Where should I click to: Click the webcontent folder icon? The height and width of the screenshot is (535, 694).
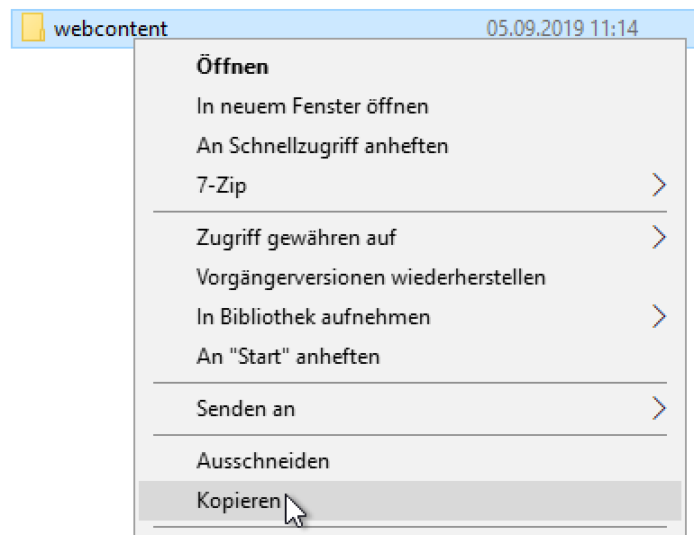(34, 29)
